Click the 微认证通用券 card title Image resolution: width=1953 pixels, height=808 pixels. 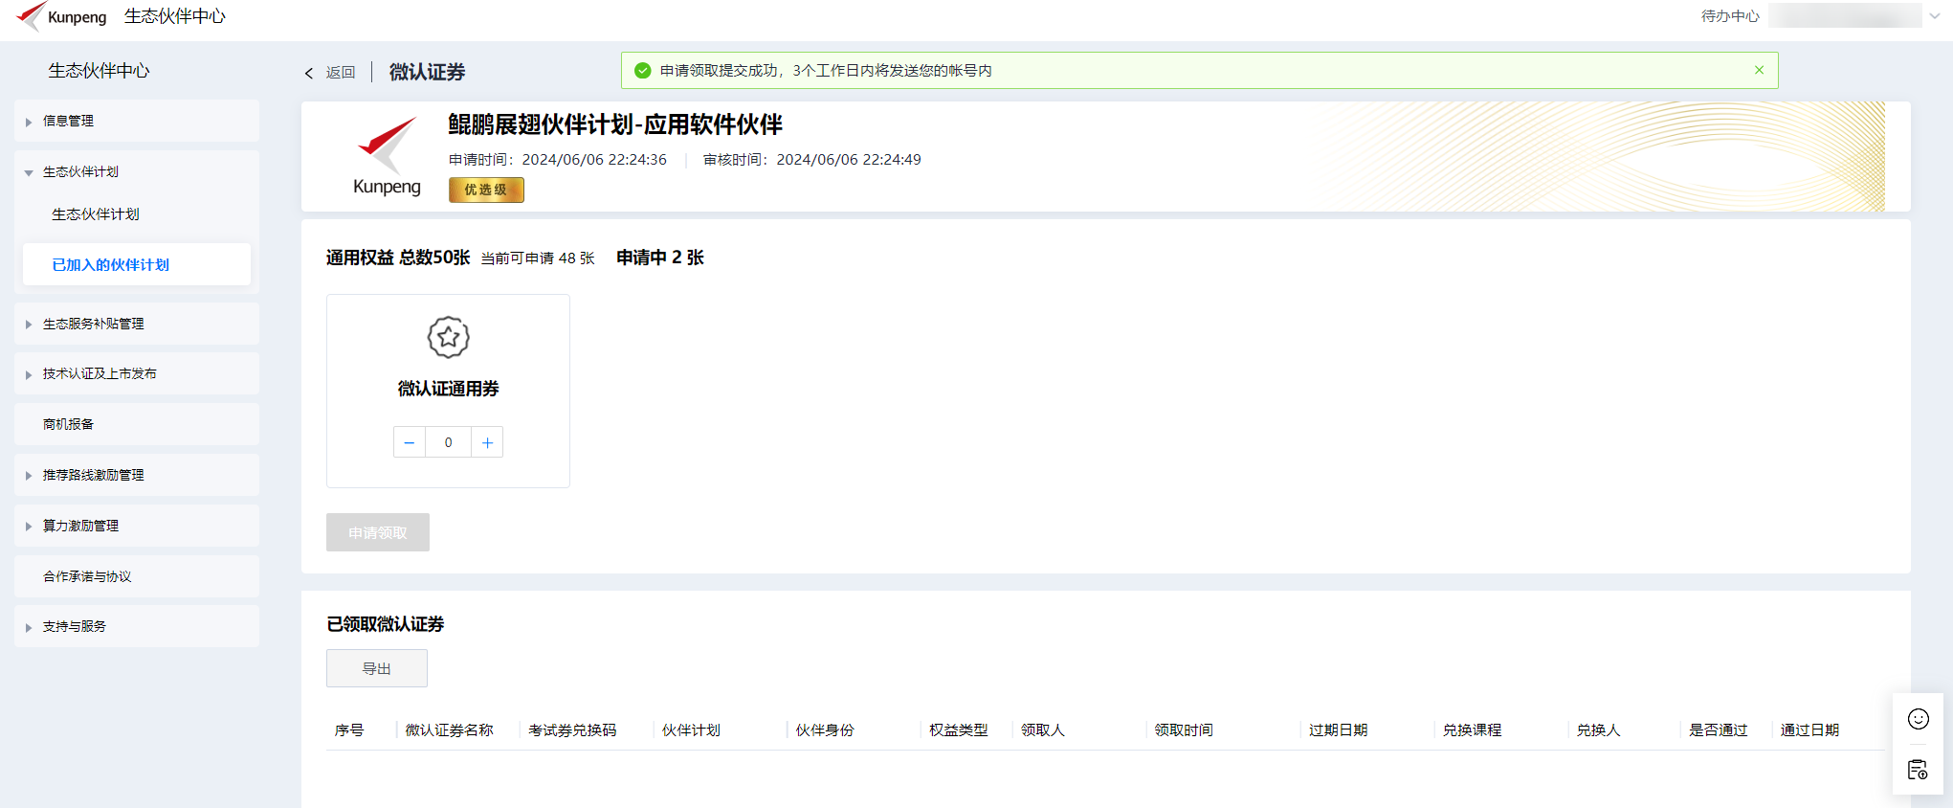point(448,389)
